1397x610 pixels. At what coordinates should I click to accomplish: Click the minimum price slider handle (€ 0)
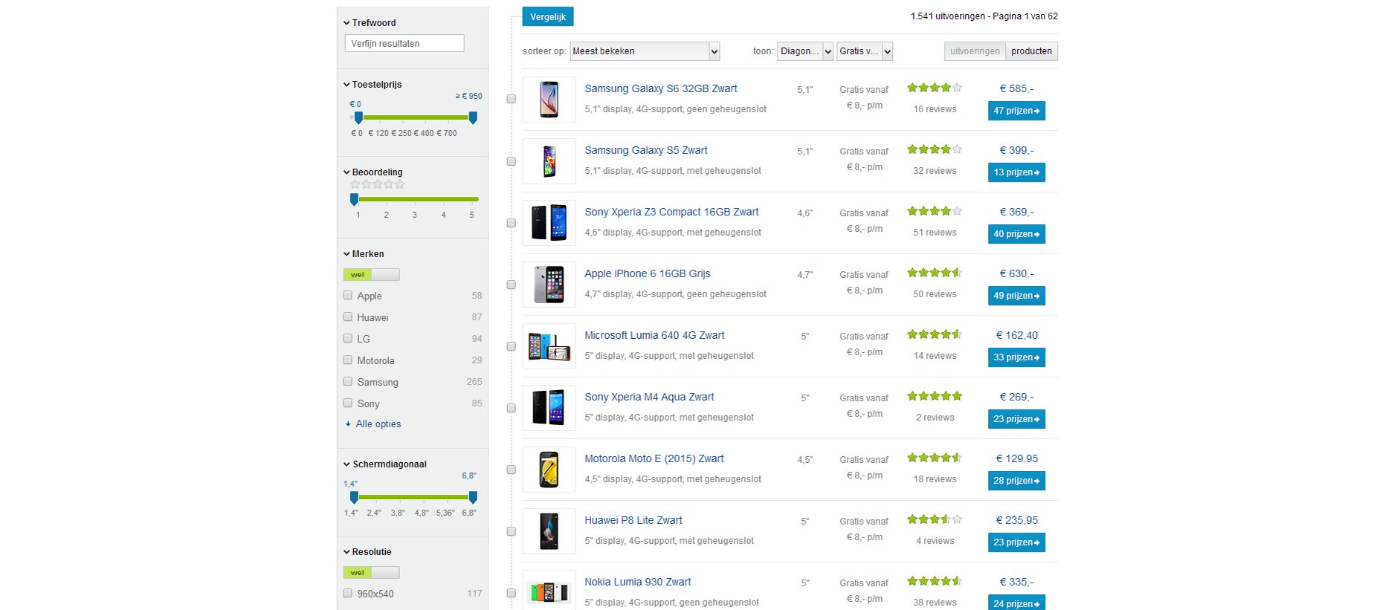358,117
